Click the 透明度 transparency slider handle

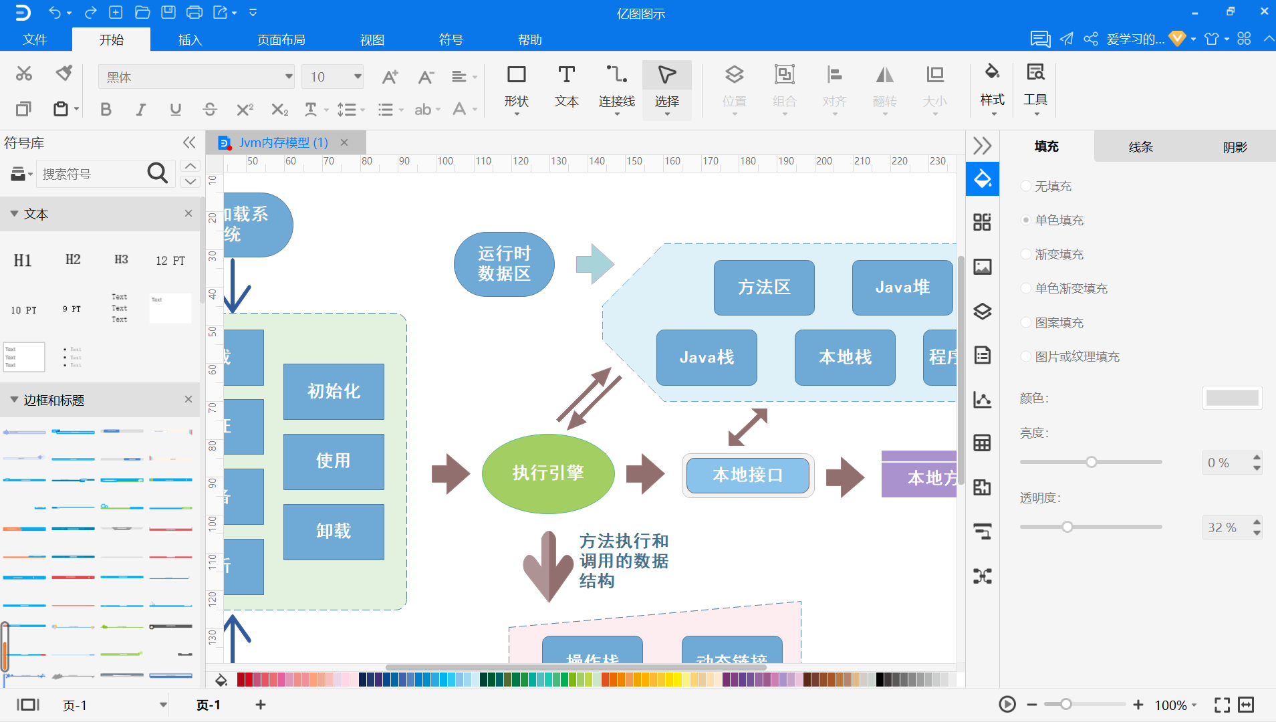pos(1067,527)
